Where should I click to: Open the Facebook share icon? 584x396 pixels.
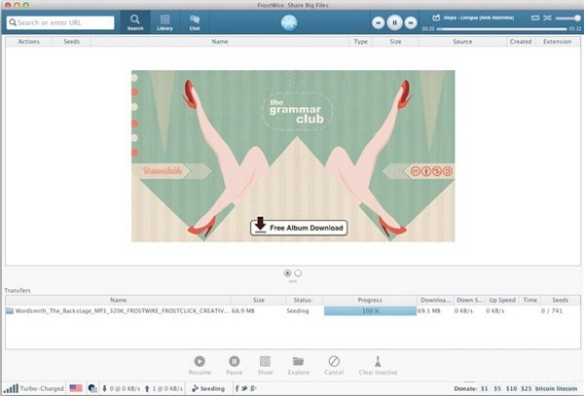pos(237,388)
